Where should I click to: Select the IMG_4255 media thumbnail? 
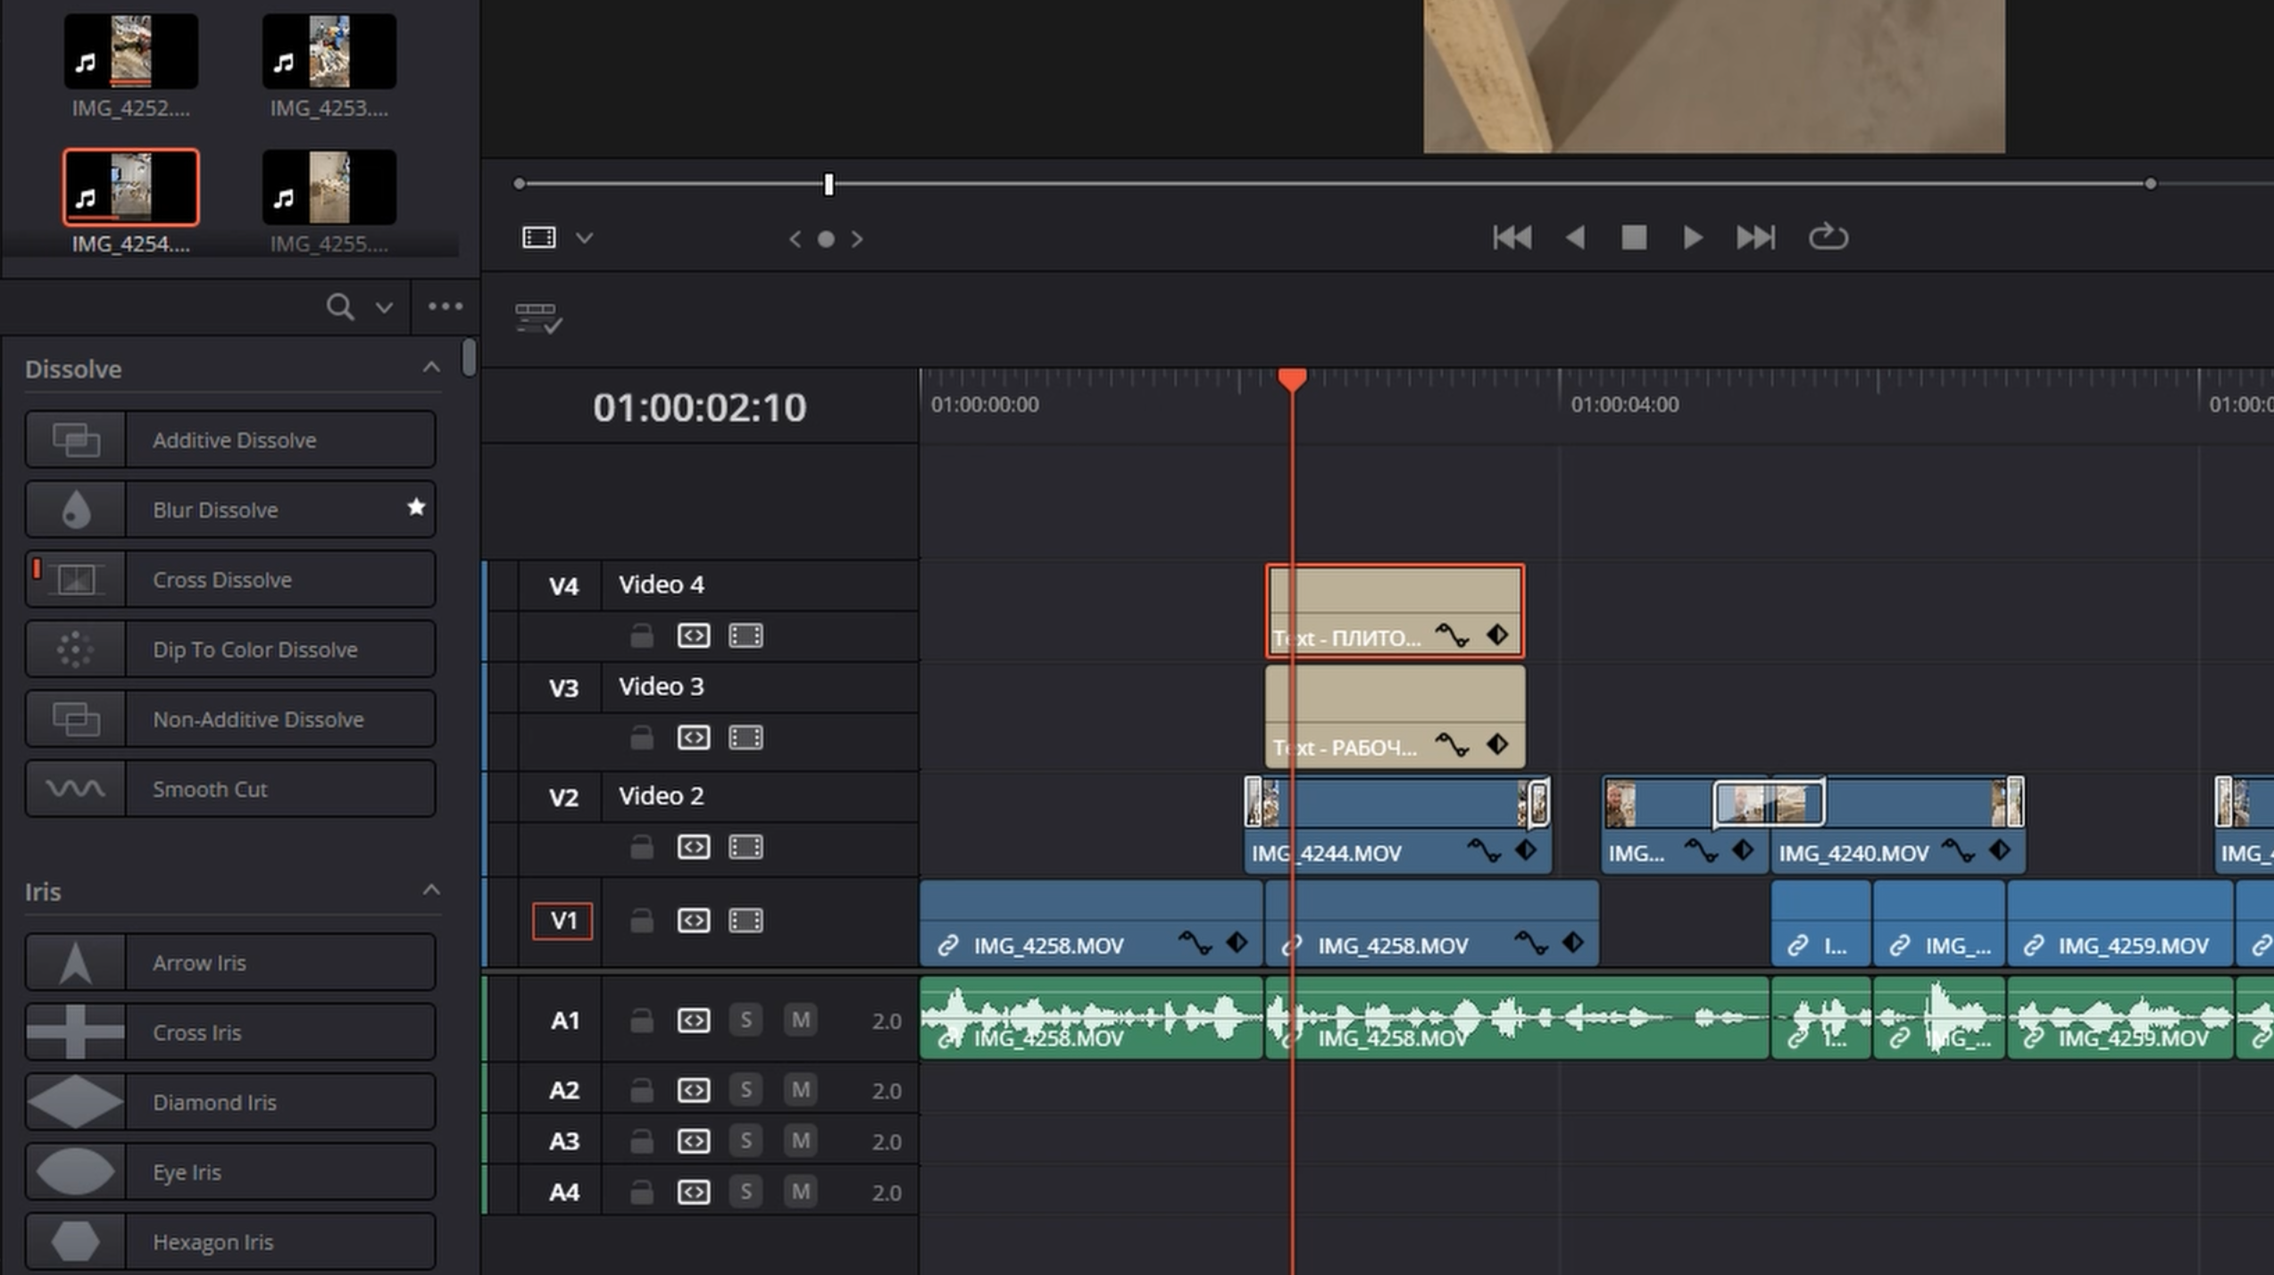click(329, 187)
